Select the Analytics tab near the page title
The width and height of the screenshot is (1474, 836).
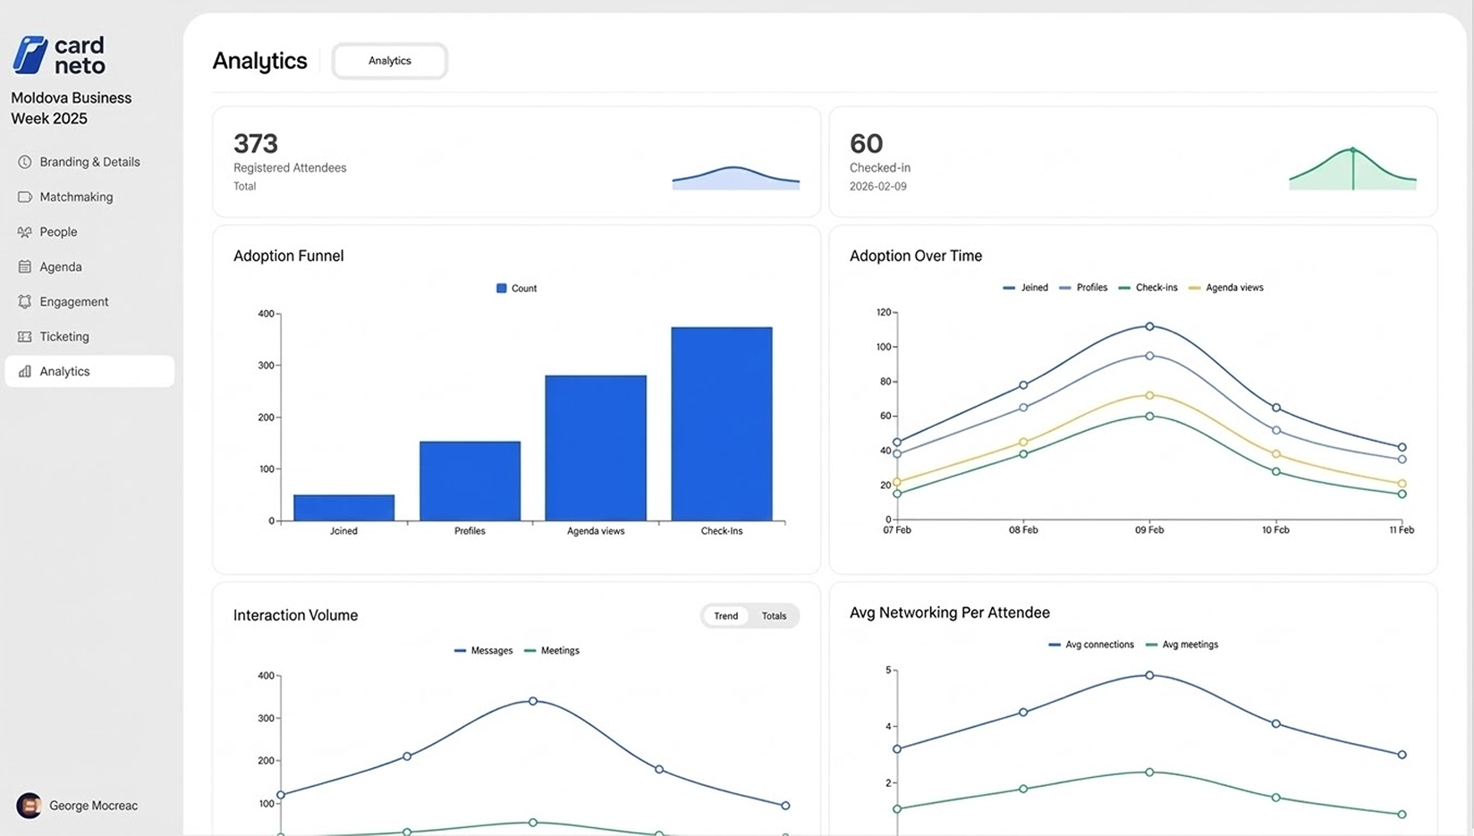389,61
